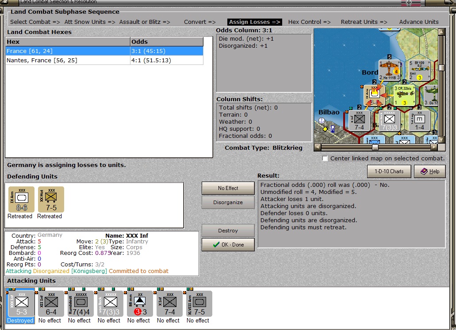The height and width of the screenshot is (330, 456).
Task: Click the Assault or Blitz subphase step
Action: (145, 22)
